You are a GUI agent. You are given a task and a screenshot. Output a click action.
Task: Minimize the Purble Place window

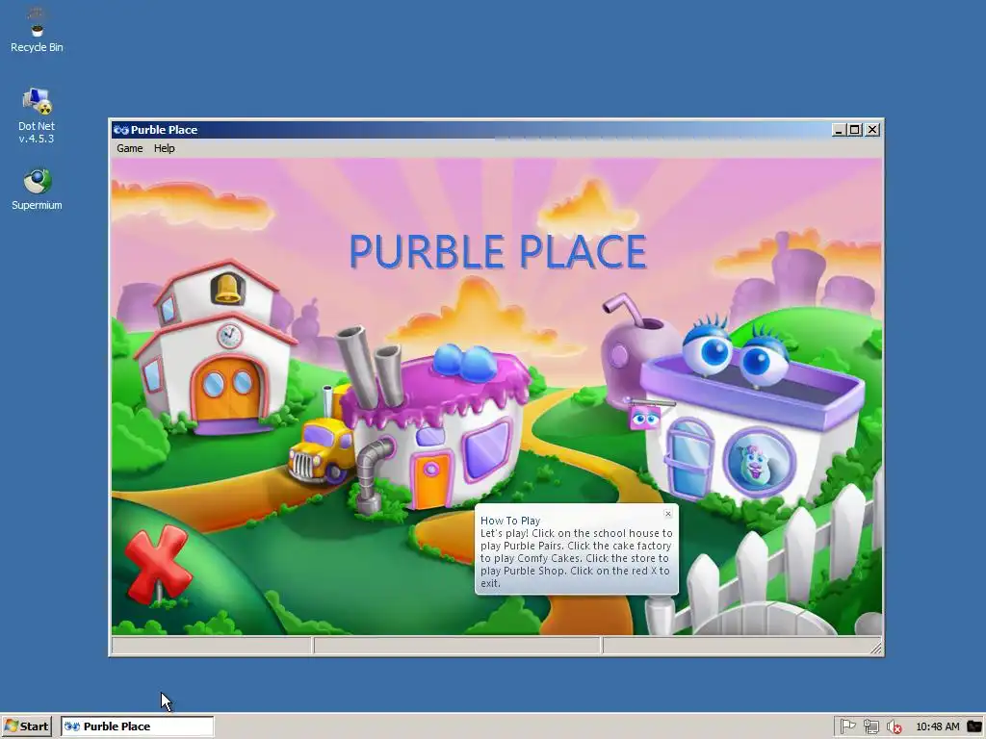[x=839, y=130]
